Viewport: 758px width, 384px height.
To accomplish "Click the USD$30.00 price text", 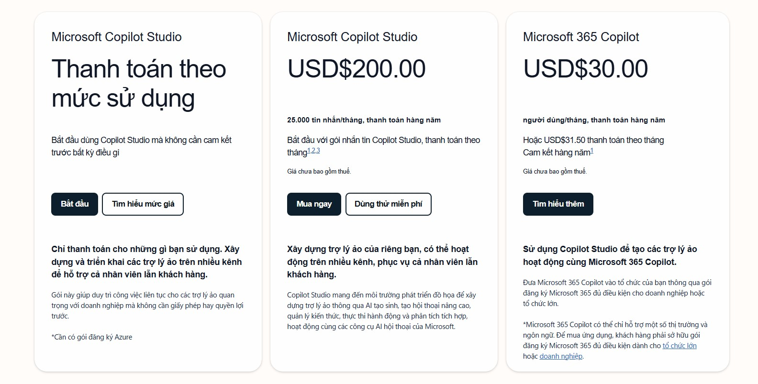I will coord(585,69).
